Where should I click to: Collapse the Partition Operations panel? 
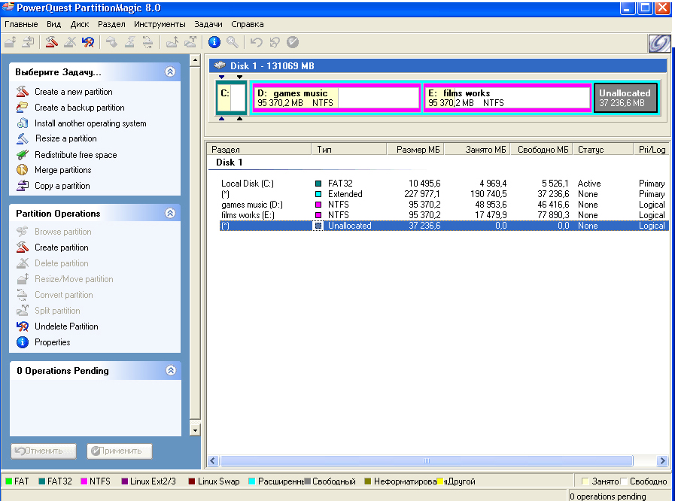(170, 214)
